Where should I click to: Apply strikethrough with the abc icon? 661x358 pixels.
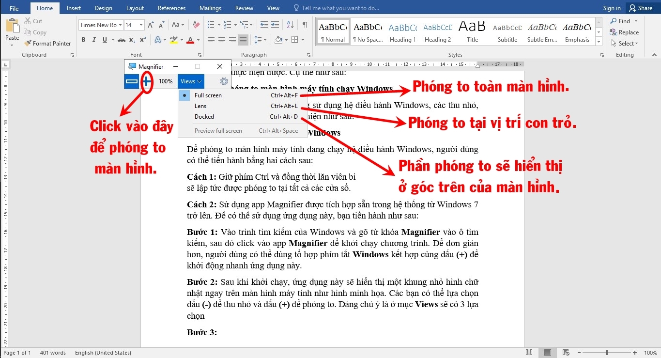[x=122, y=40]
